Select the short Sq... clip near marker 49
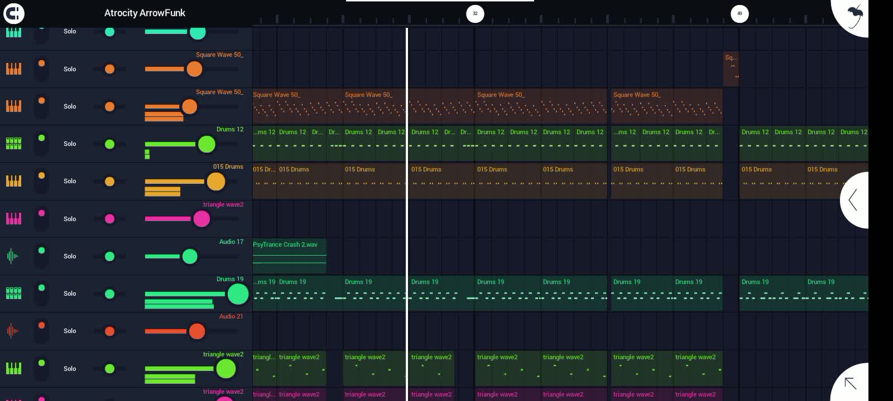Screen dimensions: 893x401 click(731, 69)
